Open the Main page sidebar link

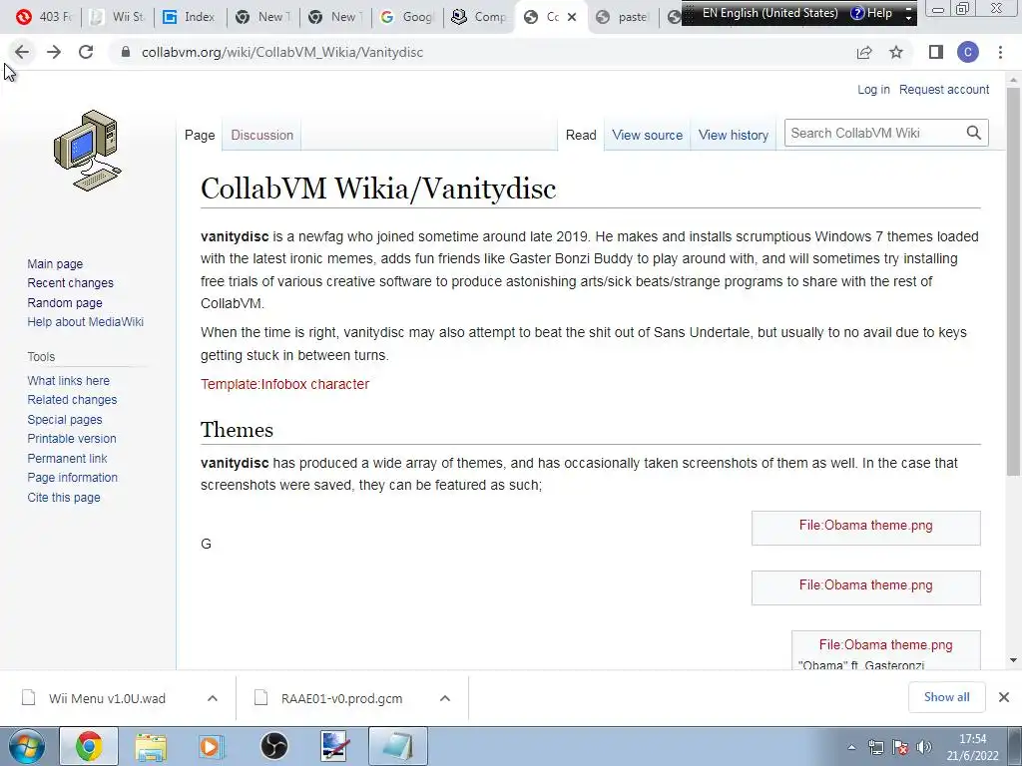[55, 263]
